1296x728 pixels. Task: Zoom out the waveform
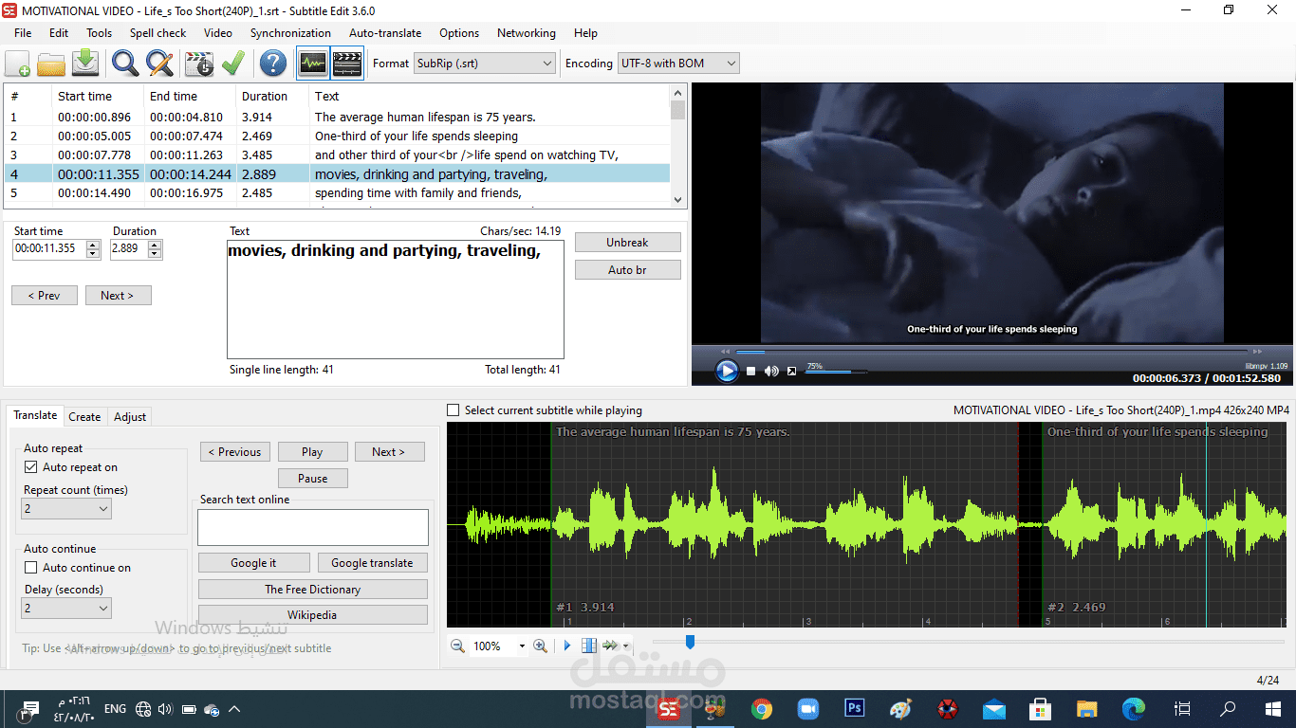(x=457, y=646)
